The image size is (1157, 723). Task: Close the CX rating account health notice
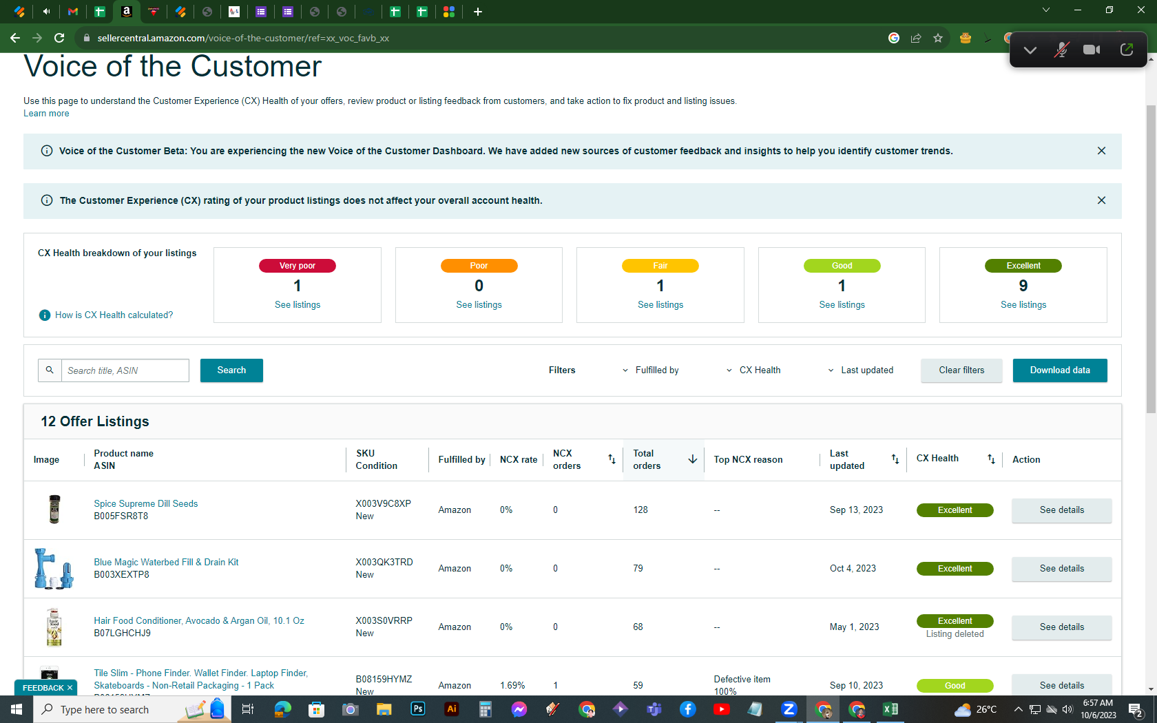click(1101, 200)
